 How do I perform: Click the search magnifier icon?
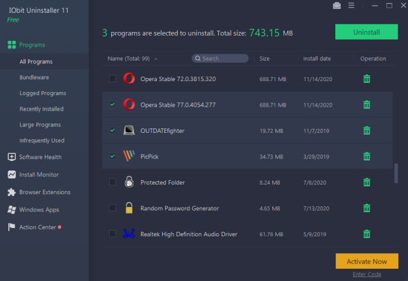click(x=198, y=58)
